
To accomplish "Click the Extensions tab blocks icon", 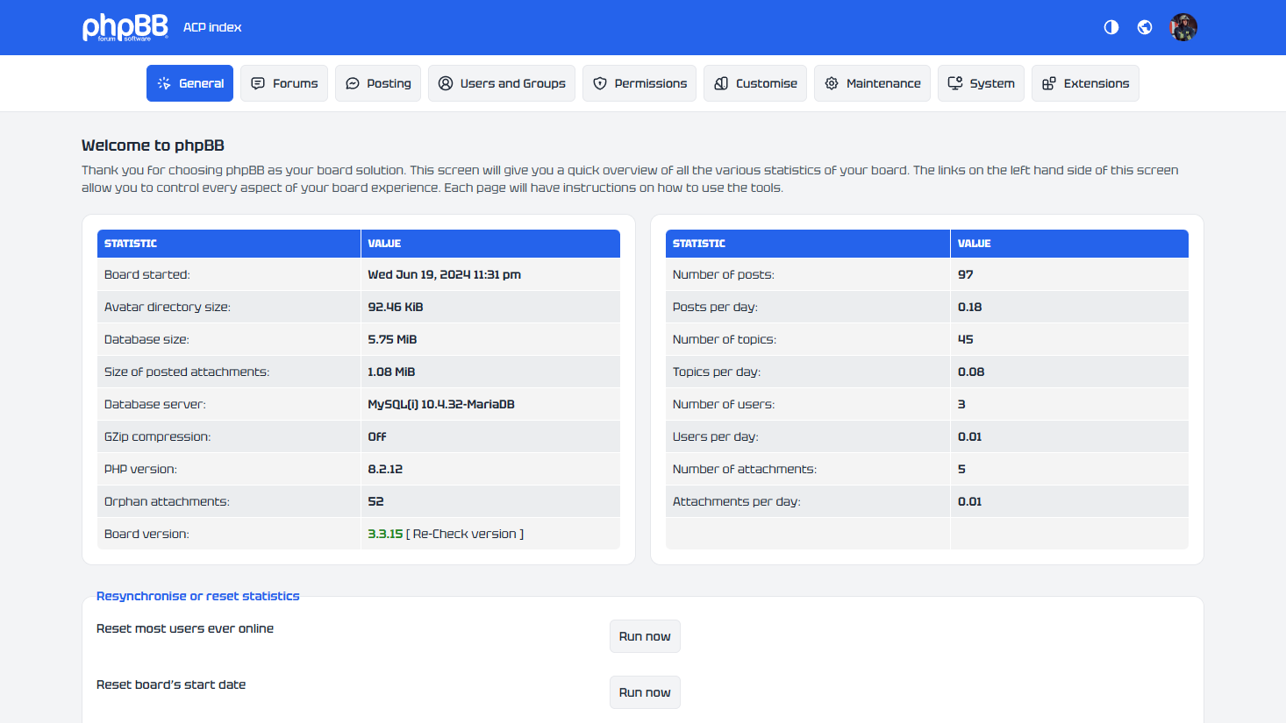I will click(x=1049, y=83).
